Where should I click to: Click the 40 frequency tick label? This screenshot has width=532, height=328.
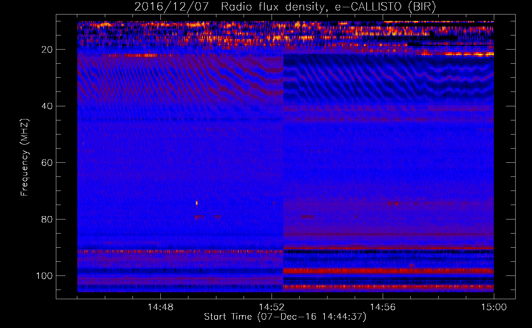click(x=47, y=106)
